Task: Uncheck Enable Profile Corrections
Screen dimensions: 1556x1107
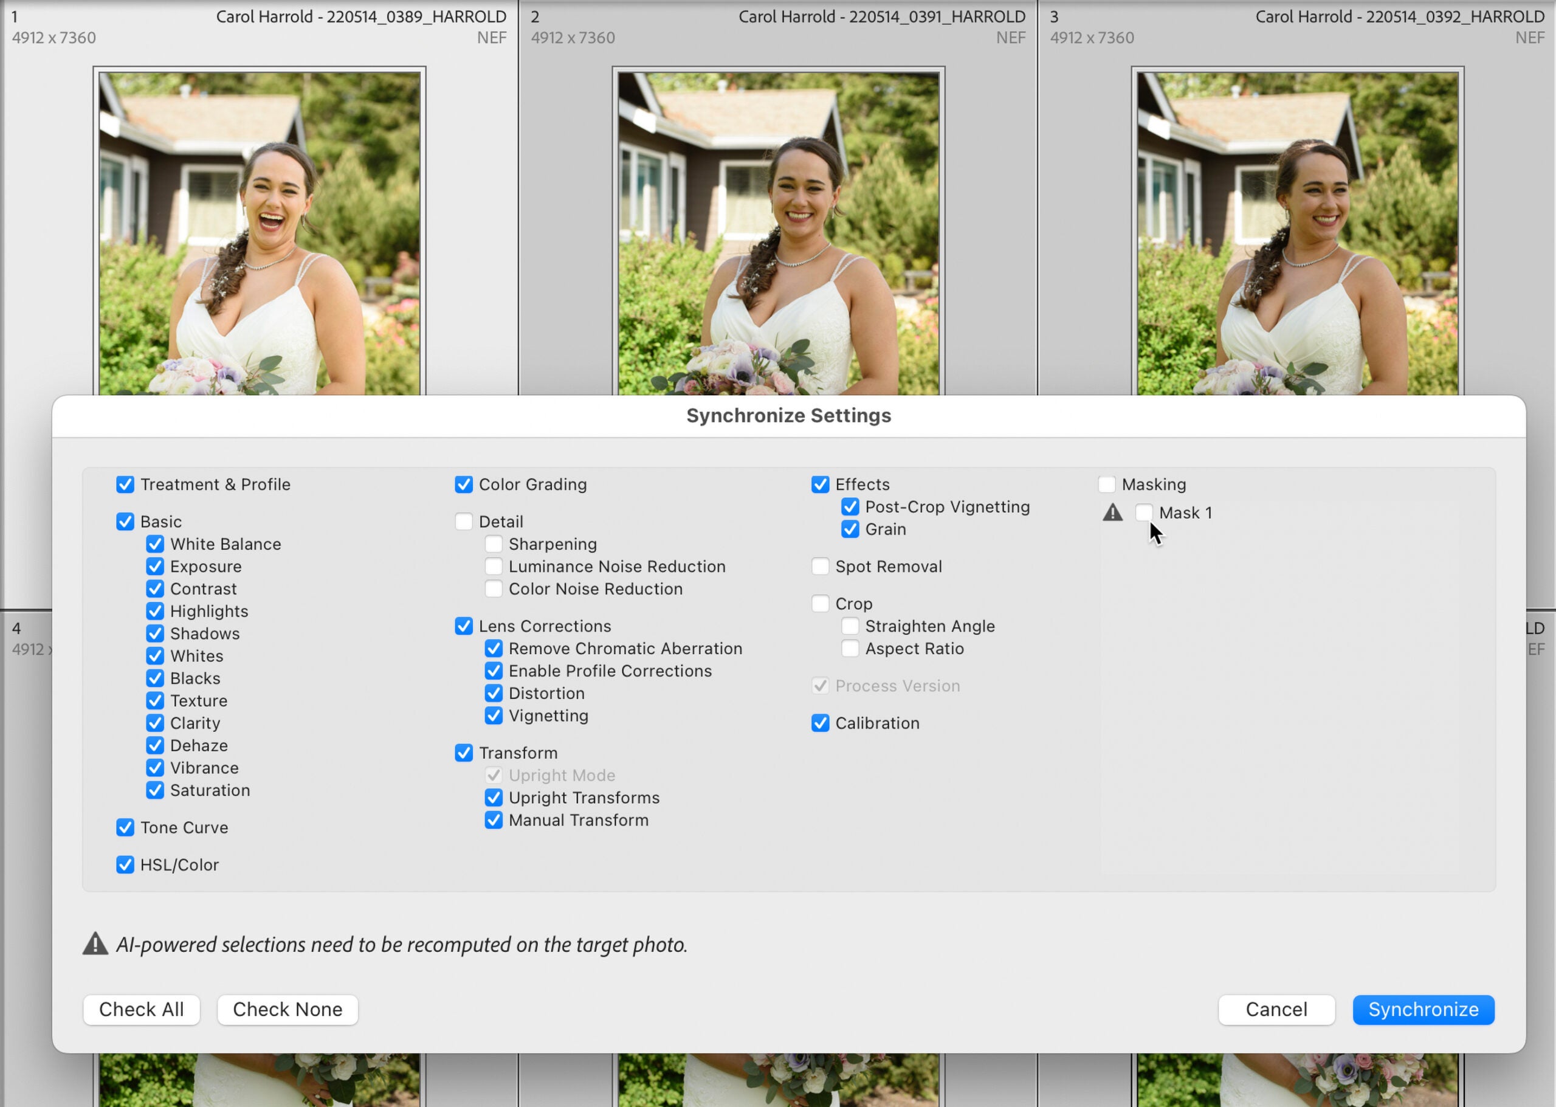Action: tap(494, 671)
